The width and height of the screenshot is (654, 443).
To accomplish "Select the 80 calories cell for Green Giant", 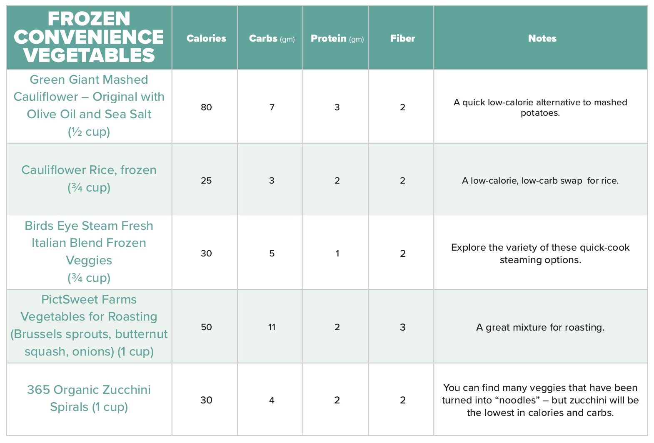I will (x=206, y=107).
